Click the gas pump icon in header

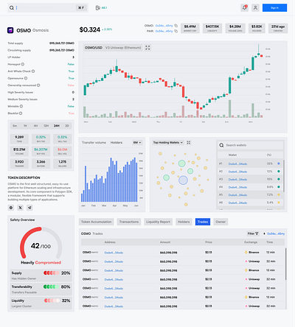point(97,8)
